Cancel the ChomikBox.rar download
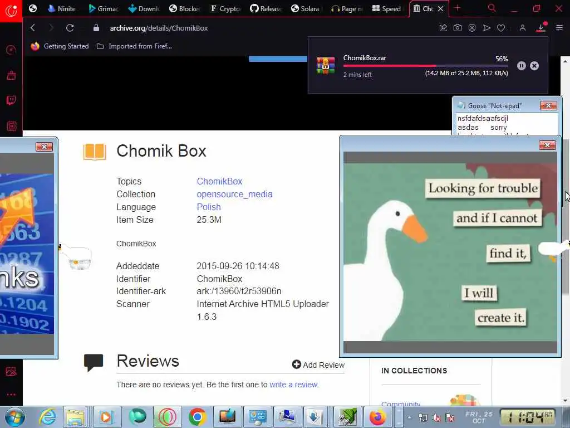The image size is (570, 428). [x=534, y=66]
